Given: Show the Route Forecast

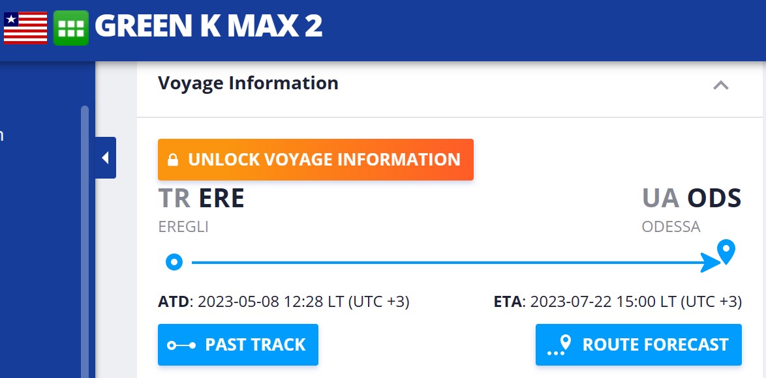Looking at the screenshot, I should [x=639, y=345].
